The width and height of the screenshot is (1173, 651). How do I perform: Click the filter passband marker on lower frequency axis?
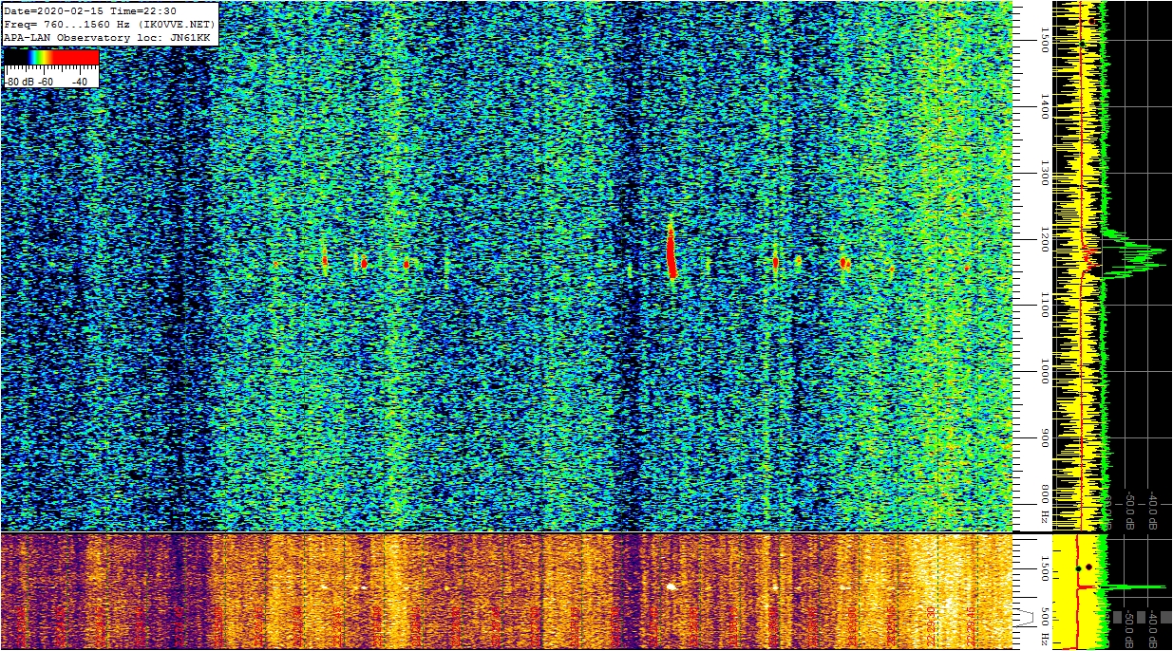(x=1025, y=617)
